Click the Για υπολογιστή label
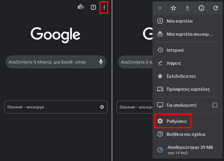The image size is (224, 161). tap(181, 105)
